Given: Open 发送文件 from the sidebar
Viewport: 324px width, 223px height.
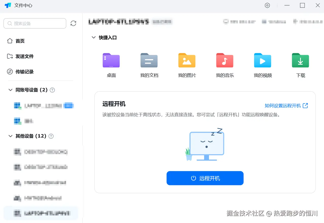Looking at the screenshot, I should pyautogui.click(x=24, y=56).
